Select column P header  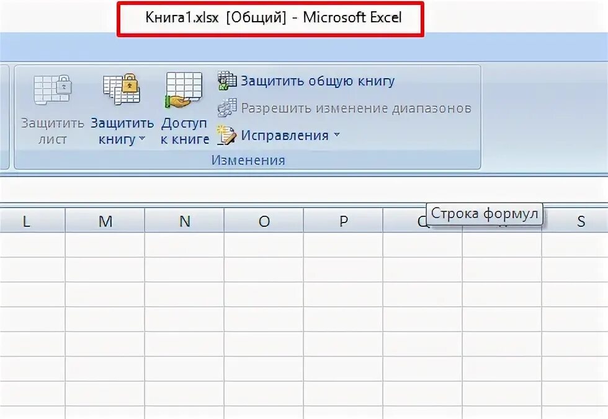click(x=343, y=220)
